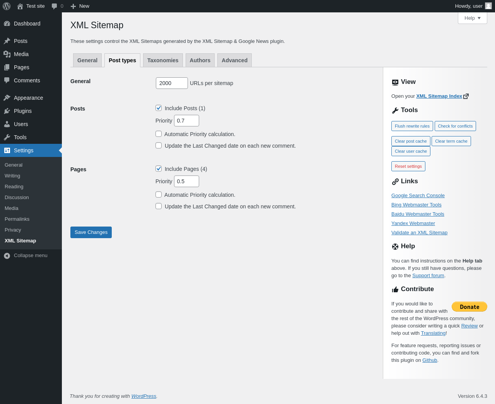Switch to the Advanced tab
Viewport: 495px width, 404px height.
[235, 60]
